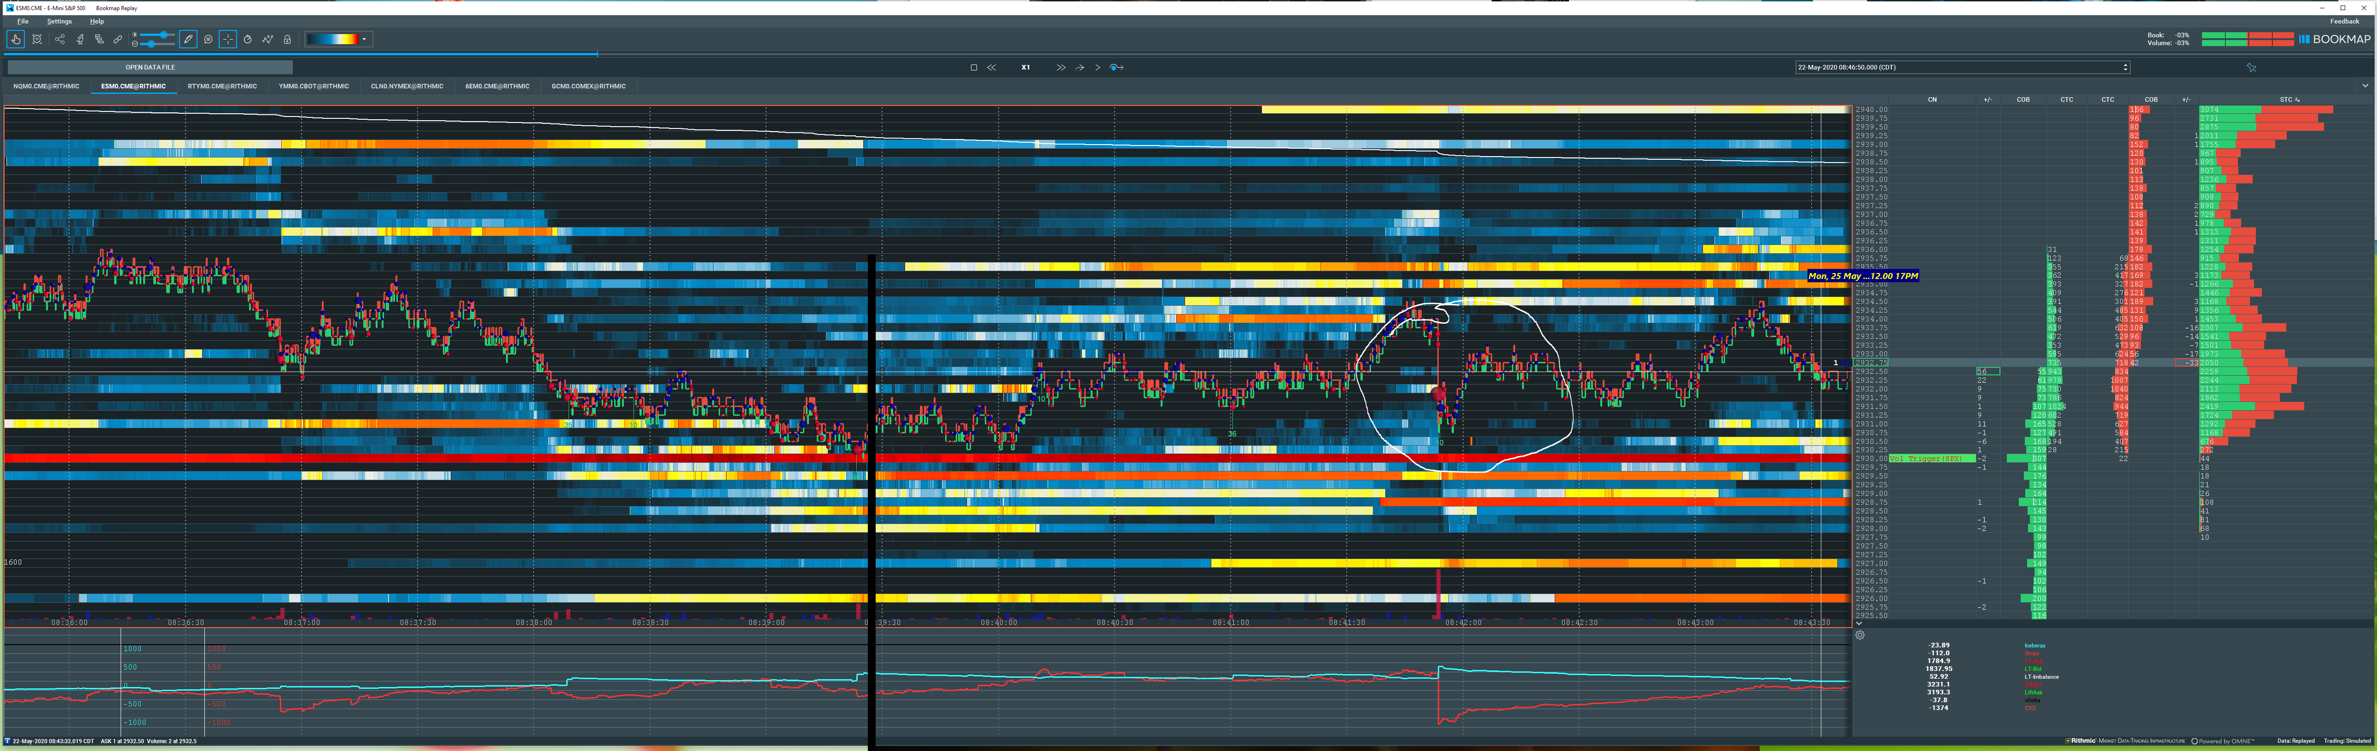
Task: Open indicator panel gear settings
Action: 1860,635
